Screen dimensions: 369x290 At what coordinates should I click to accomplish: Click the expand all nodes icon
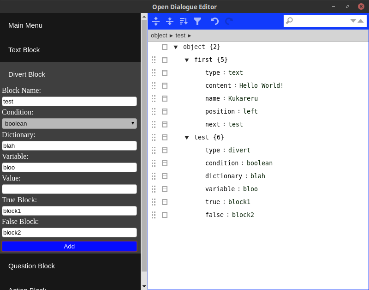pos(156,21)
